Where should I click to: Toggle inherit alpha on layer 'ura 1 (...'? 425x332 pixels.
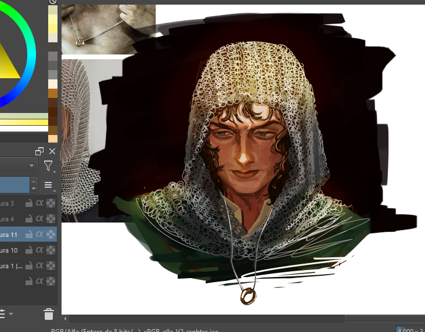39,266
